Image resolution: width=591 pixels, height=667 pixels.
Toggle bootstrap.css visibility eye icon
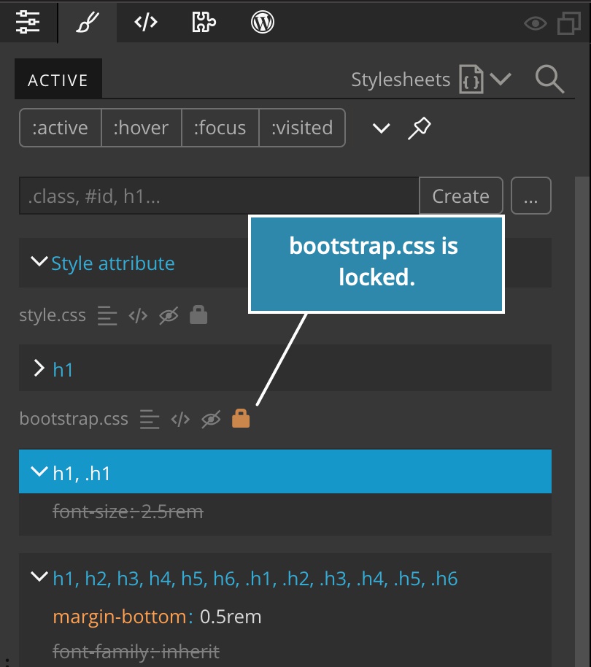[211, 420]
